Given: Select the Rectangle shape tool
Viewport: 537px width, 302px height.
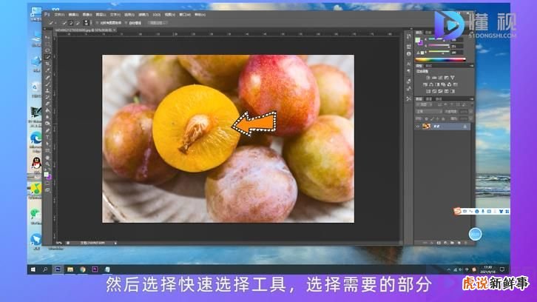Looking at the screenshot, I should pos(47,150).
